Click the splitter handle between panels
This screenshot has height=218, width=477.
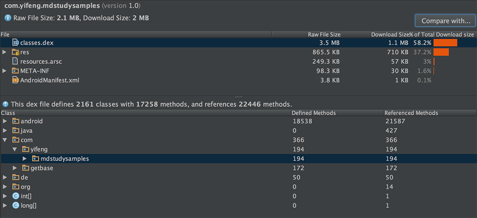coord(239,97)
